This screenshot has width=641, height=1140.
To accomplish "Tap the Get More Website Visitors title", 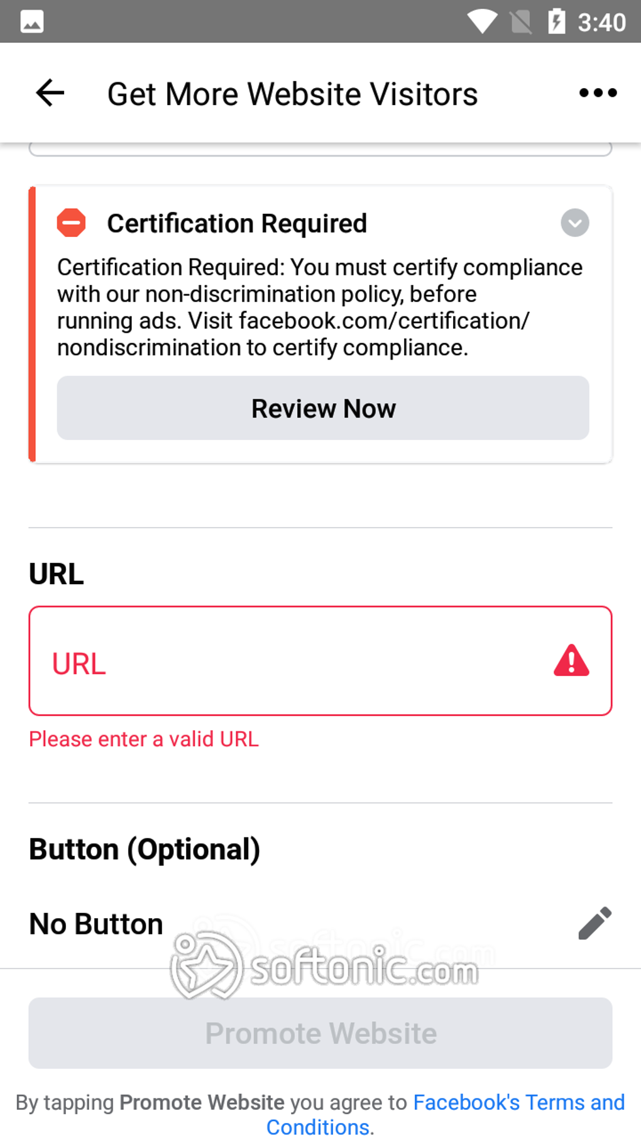I will point(292,94).
